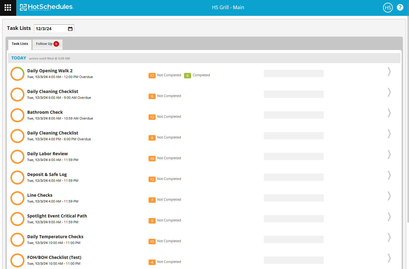Expand Spotlight Event Critical Path chevron
This screenshot has height=269, width=409.
389,217
